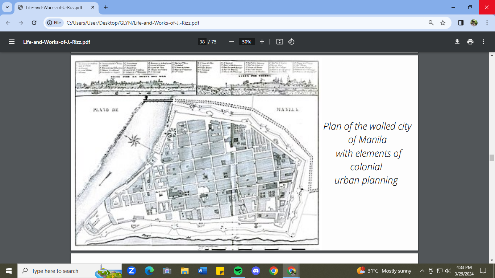This screenshot has width=495, height=278.
Task: Click the Fit to page icon
Action: point(279,42)
